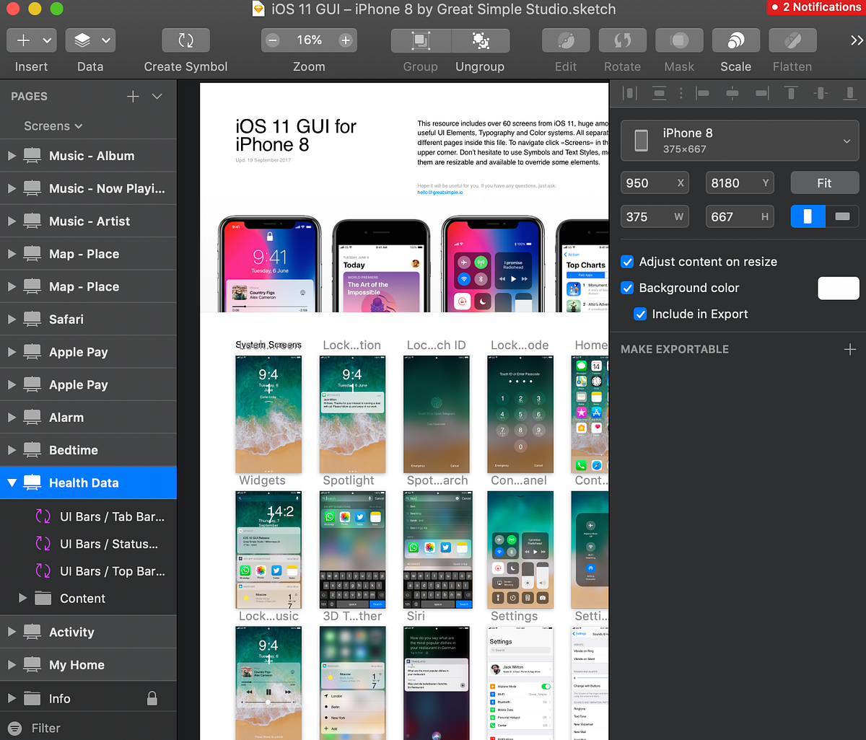Open the Insert dropdown arrow
Screen dimensions: 866x740
coord(45,40)
